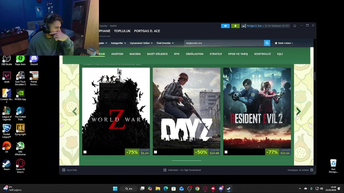Open World War Z game card
The width and height of the screenshot is (344, 193).
116,111
